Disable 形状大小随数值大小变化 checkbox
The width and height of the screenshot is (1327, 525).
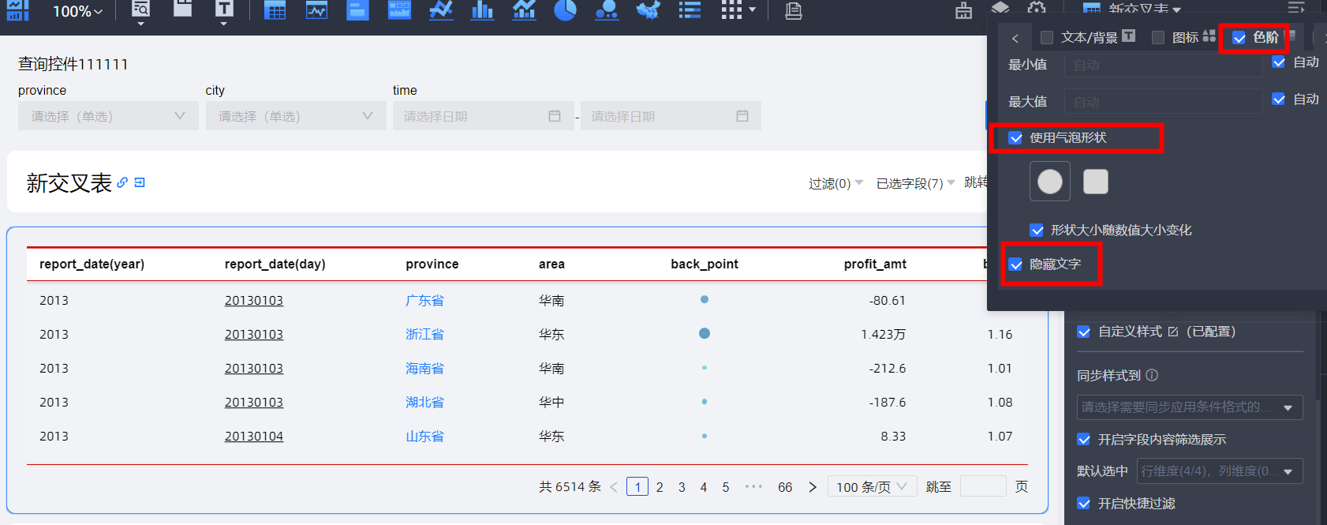tap(1037, 231)
